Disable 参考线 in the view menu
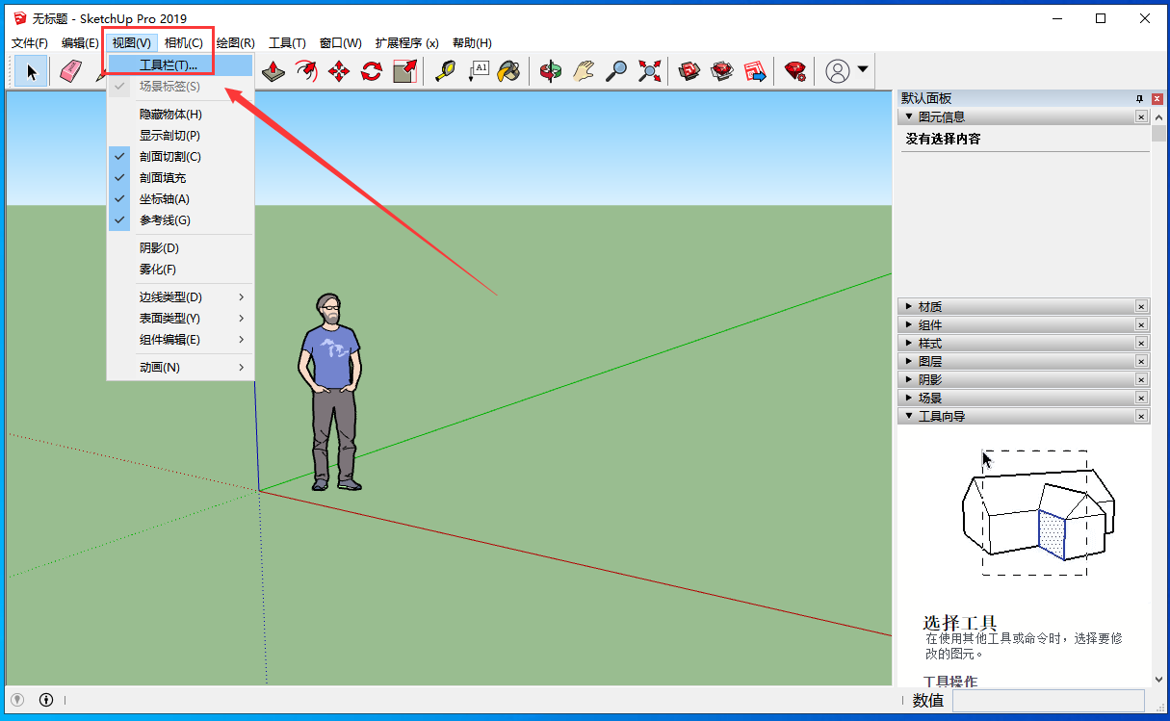The image size is (1170, 721). 168,219
